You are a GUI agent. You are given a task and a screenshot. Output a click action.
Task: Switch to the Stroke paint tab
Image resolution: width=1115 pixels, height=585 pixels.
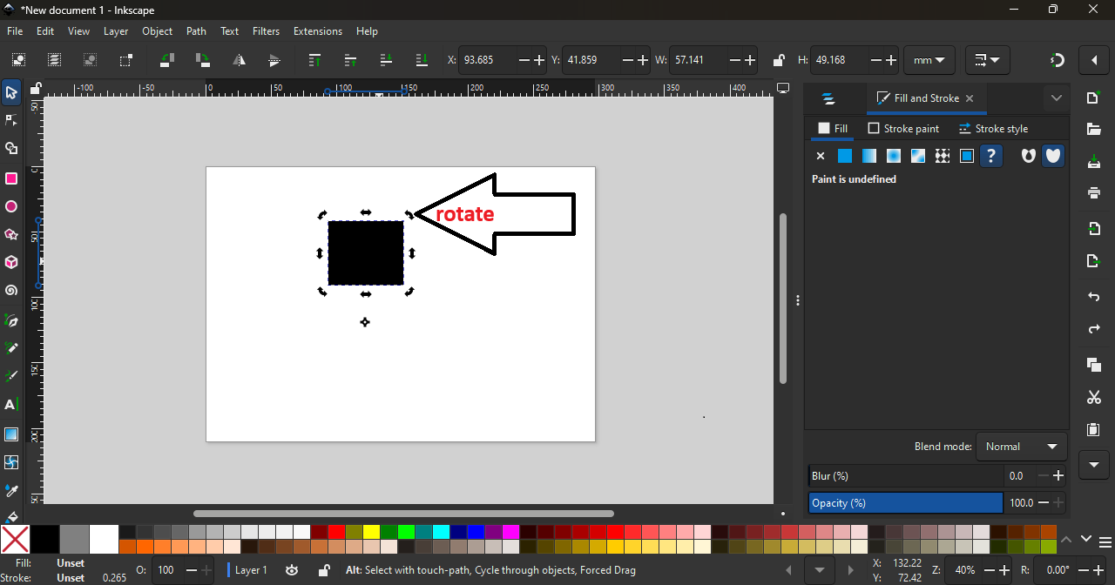point(903,128)
